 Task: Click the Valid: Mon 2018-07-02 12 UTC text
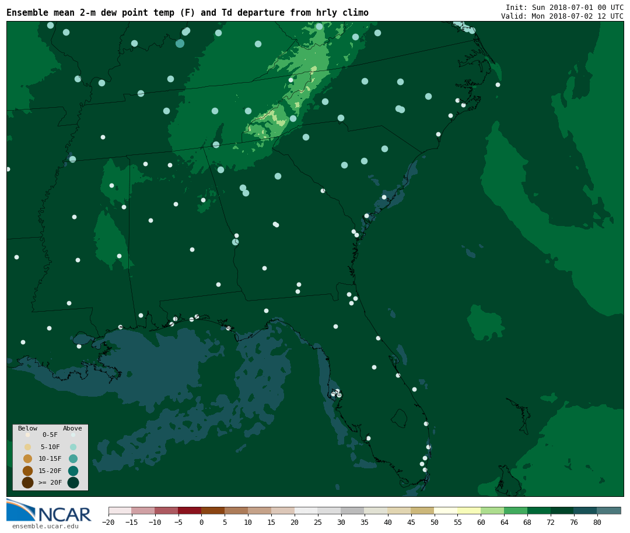point(562,16)
